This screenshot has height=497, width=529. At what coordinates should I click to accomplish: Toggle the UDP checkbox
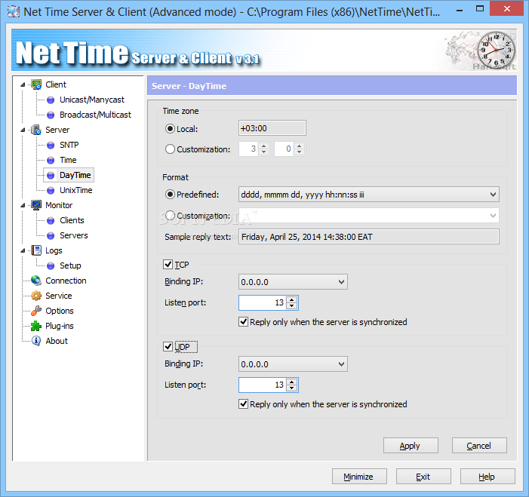coord(168,346)
